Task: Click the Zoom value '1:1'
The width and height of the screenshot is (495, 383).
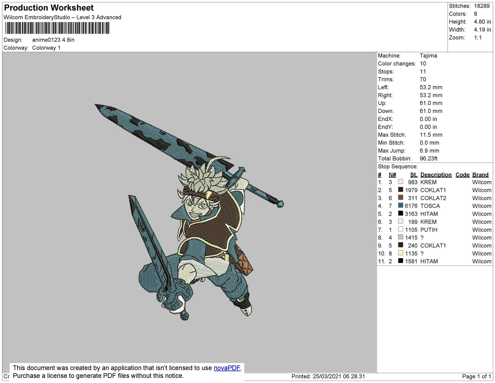Action: pyautogui.click(x=478, y=38)
